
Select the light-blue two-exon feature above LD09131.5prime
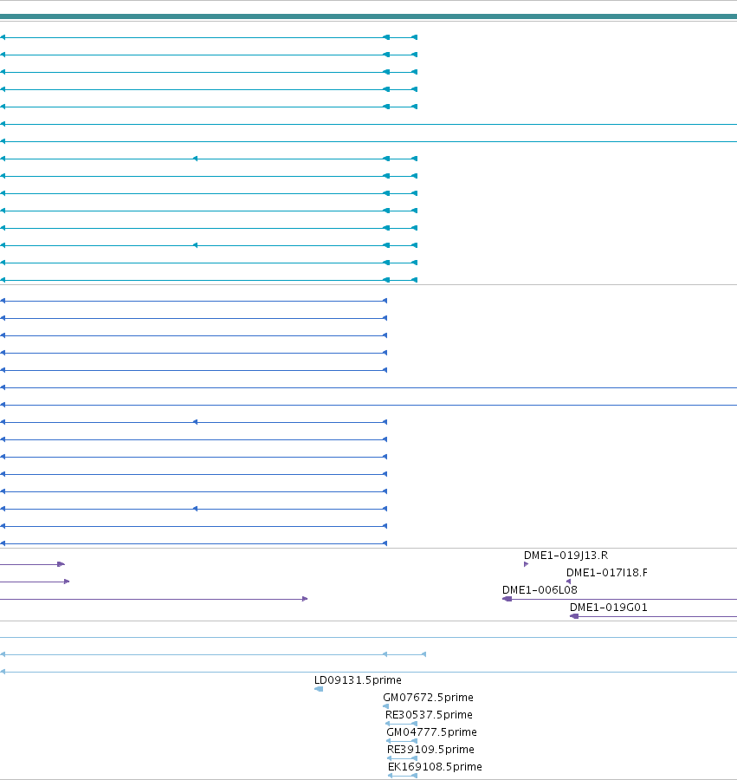coord(213,654)
